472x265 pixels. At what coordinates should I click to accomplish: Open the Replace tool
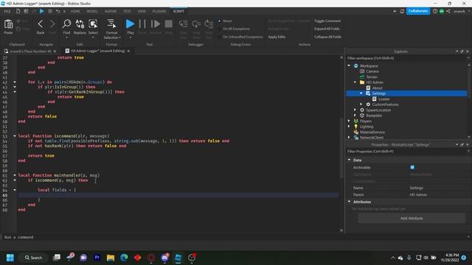pos(80,24)
